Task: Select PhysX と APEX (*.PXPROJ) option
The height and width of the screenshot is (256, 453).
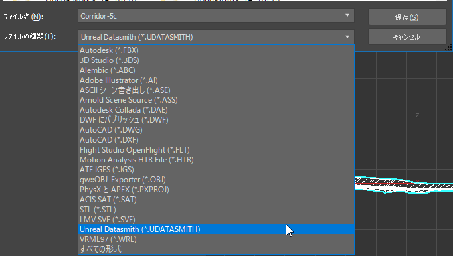Action: (x=216, y=190)
